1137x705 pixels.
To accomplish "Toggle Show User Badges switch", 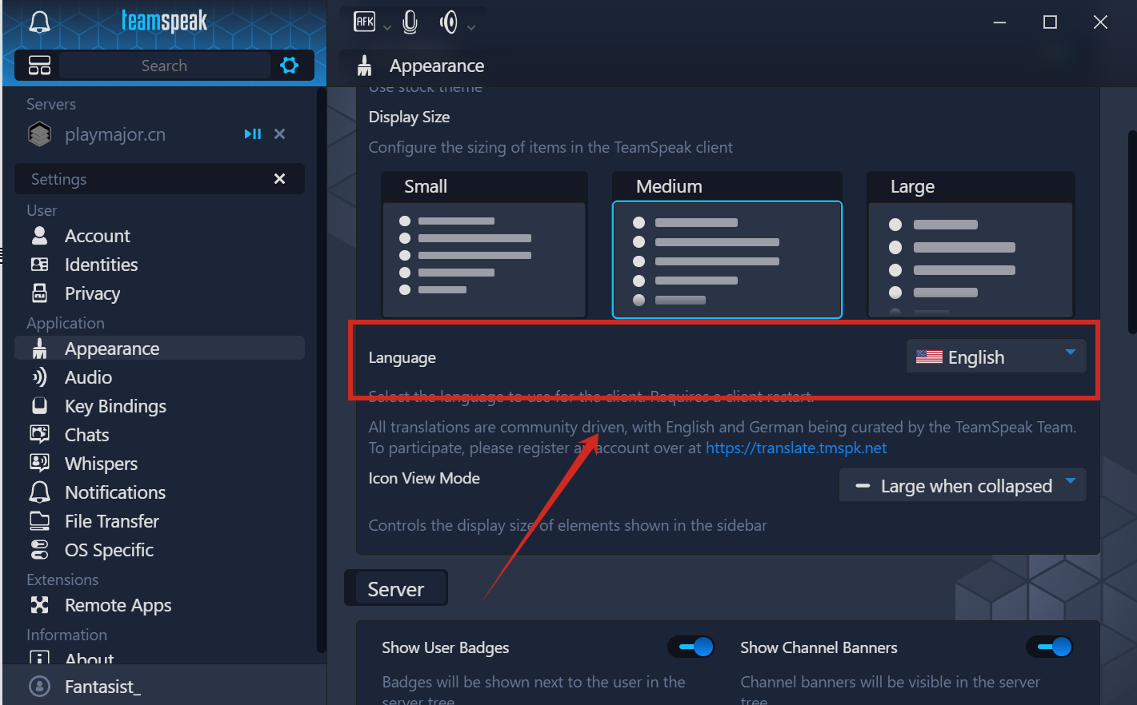I will click(x=691, y=647).
